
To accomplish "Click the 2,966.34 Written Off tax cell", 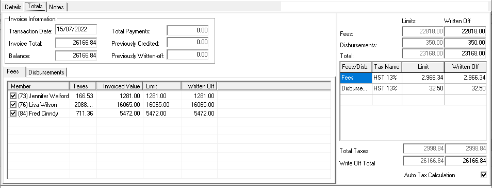I will (466, 78).
